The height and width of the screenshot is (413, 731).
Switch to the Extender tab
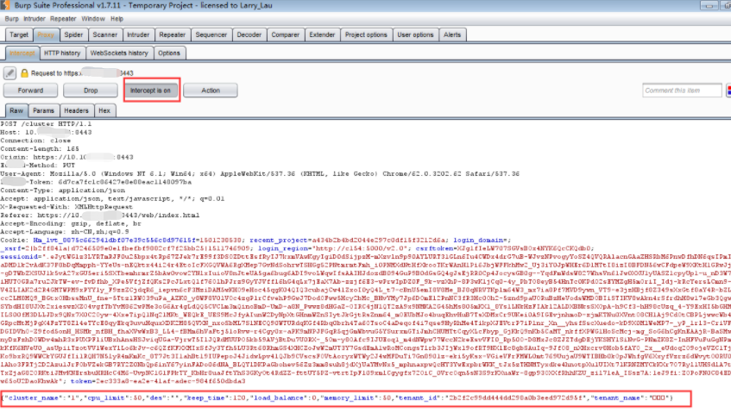pyautogui.click(x=322, y=35)
